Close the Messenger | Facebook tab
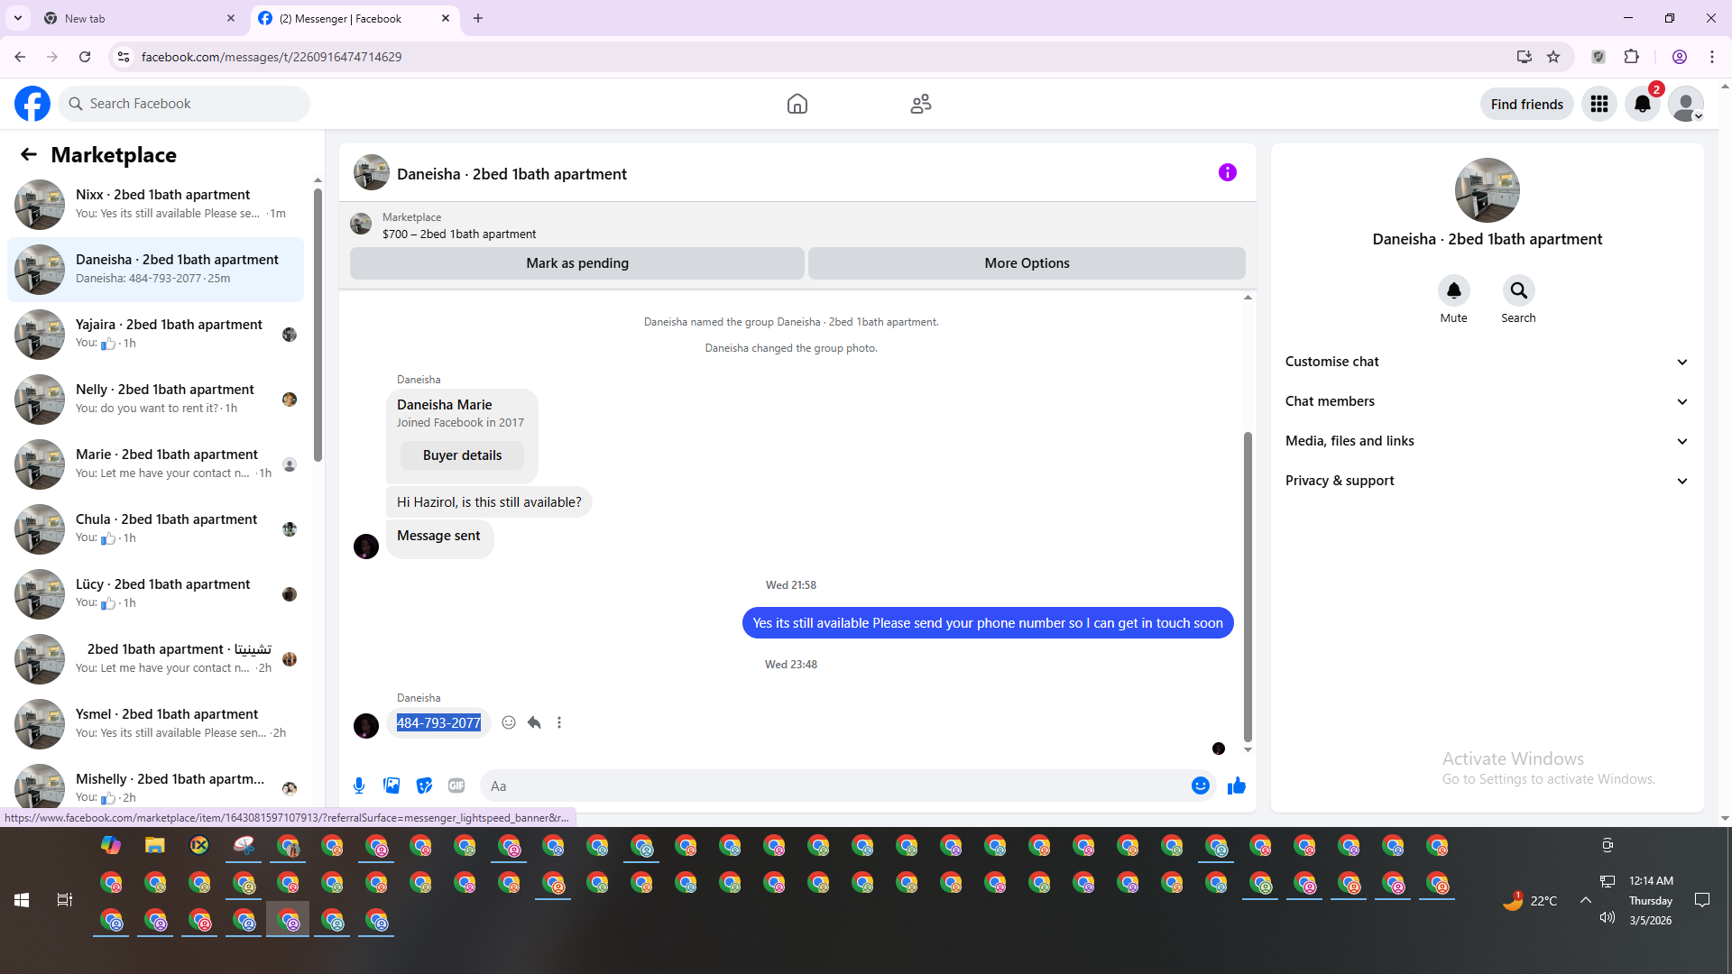Viewport: 1732px width, 974px height. (x=446, y=18)
